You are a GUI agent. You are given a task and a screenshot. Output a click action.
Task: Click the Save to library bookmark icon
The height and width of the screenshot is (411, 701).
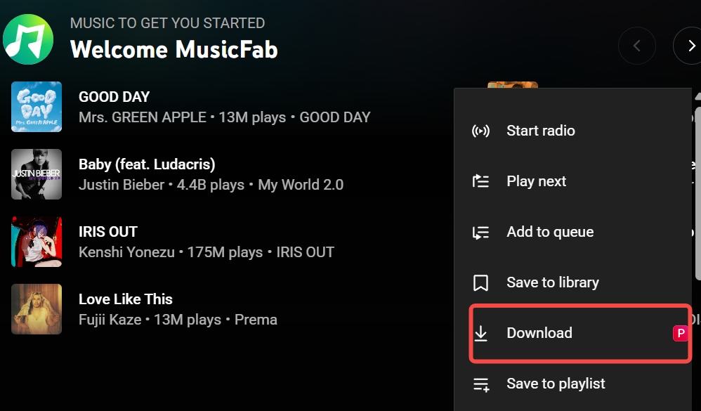click(x=480, y=282)
